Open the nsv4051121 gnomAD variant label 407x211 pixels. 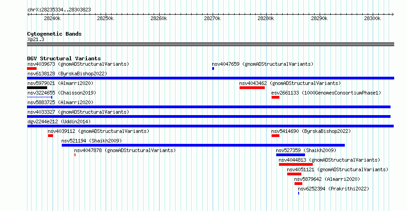point(337,169)
